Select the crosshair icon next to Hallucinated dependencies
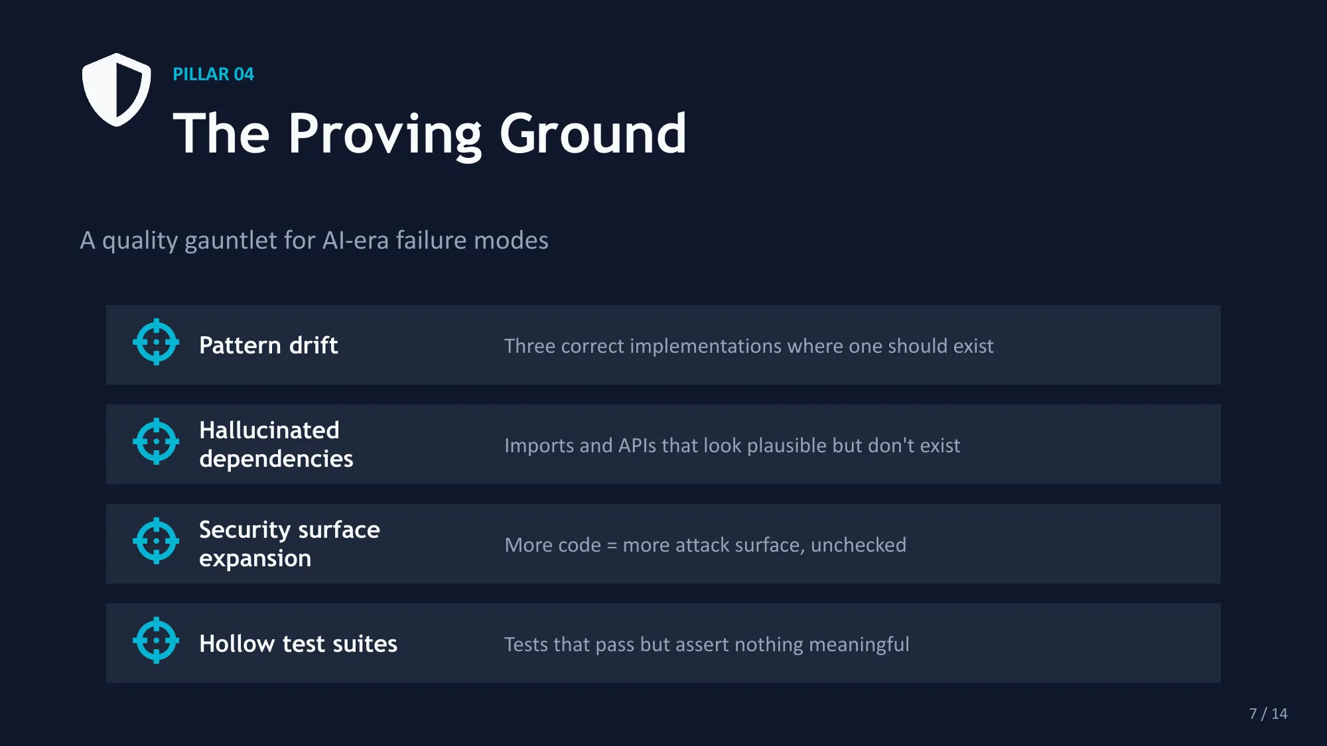Viewport: 1327px width, 746px height. (x=156, y=442)
